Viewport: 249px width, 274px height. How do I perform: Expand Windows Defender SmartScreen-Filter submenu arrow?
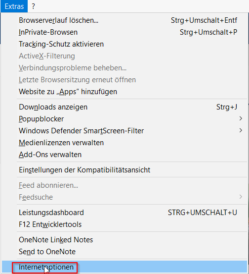click(x=241, y=130)
